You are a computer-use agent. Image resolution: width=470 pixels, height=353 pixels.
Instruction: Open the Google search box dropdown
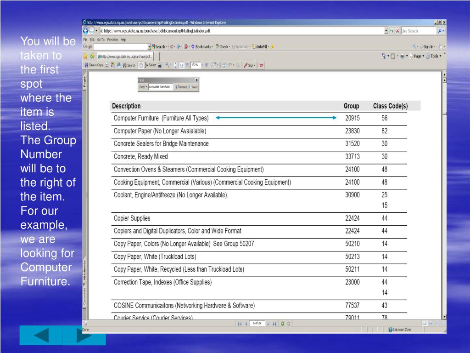149,46
